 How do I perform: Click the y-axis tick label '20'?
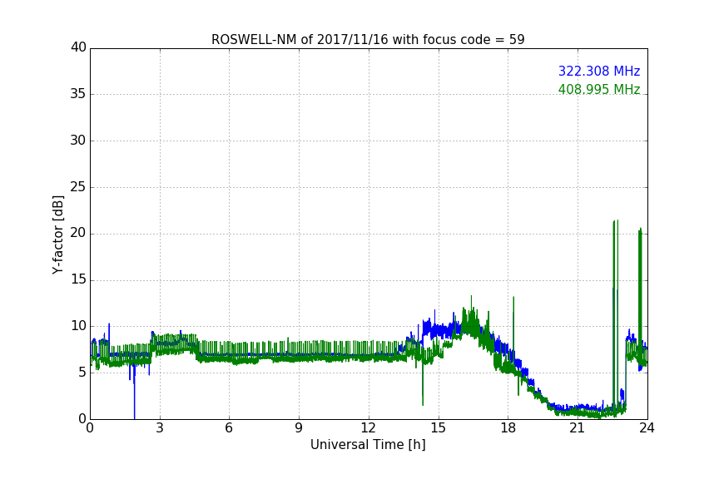tap(78, 233)
